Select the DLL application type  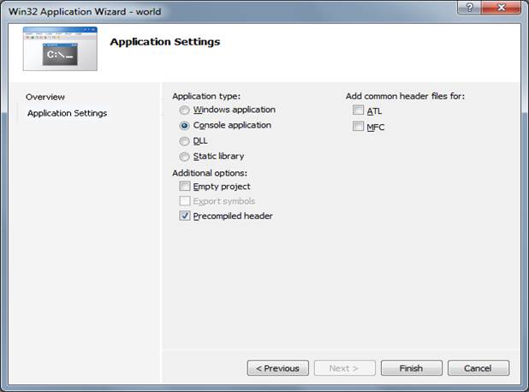(x=184, y=141)
